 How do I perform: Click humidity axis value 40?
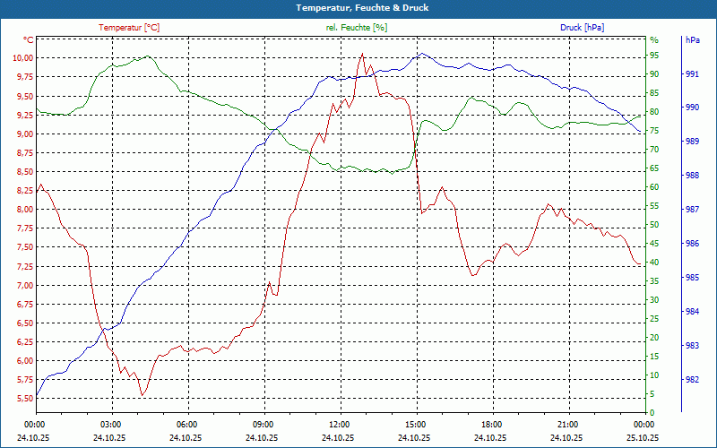tap(654, 263)
